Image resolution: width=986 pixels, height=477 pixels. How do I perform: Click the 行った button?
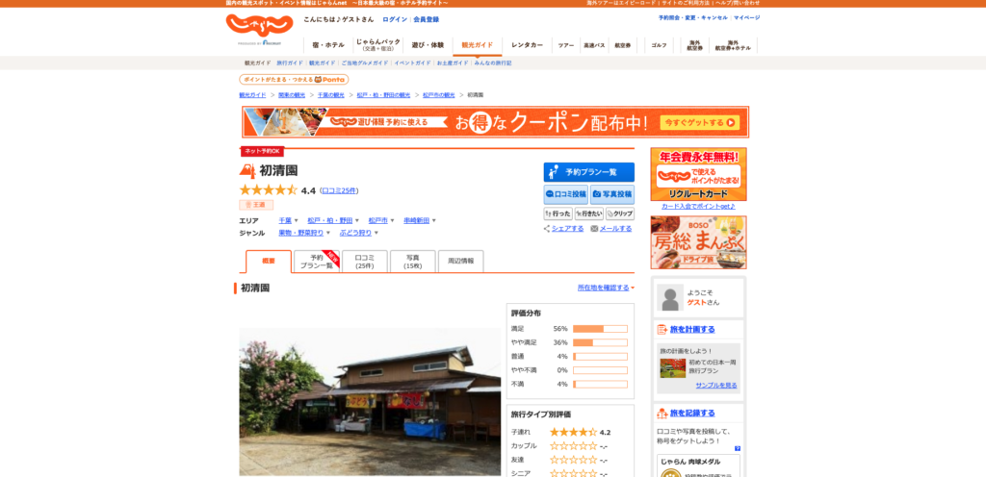point(558,213)
